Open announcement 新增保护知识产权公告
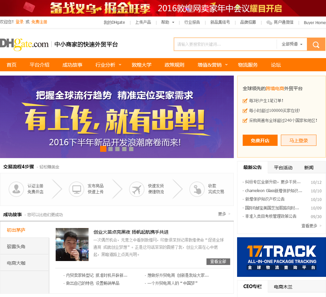 click(x=265, y=199)
